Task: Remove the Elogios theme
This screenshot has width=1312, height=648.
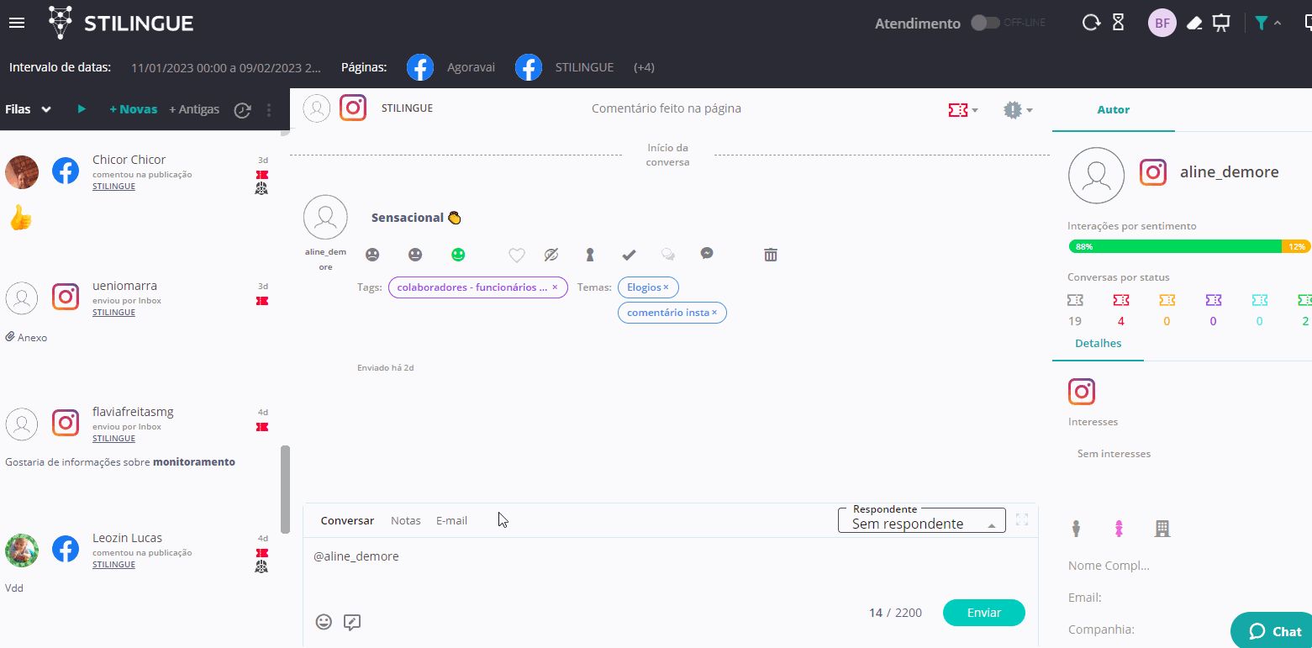Action: (666, 287)
